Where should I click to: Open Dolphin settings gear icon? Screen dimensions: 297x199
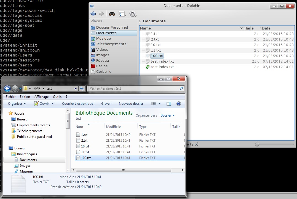tap(133, 14)
